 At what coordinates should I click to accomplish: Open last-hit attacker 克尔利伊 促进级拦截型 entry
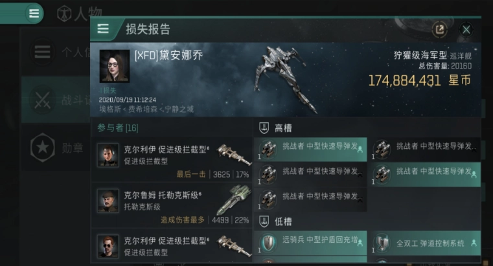click(172, 160)
